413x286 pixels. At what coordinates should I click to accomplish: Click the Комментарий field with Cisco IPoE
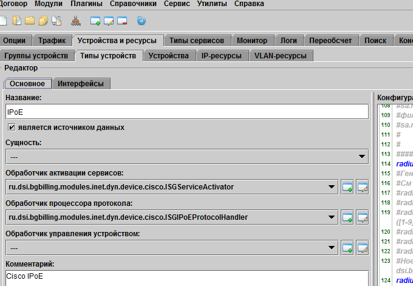coord(187,278)
